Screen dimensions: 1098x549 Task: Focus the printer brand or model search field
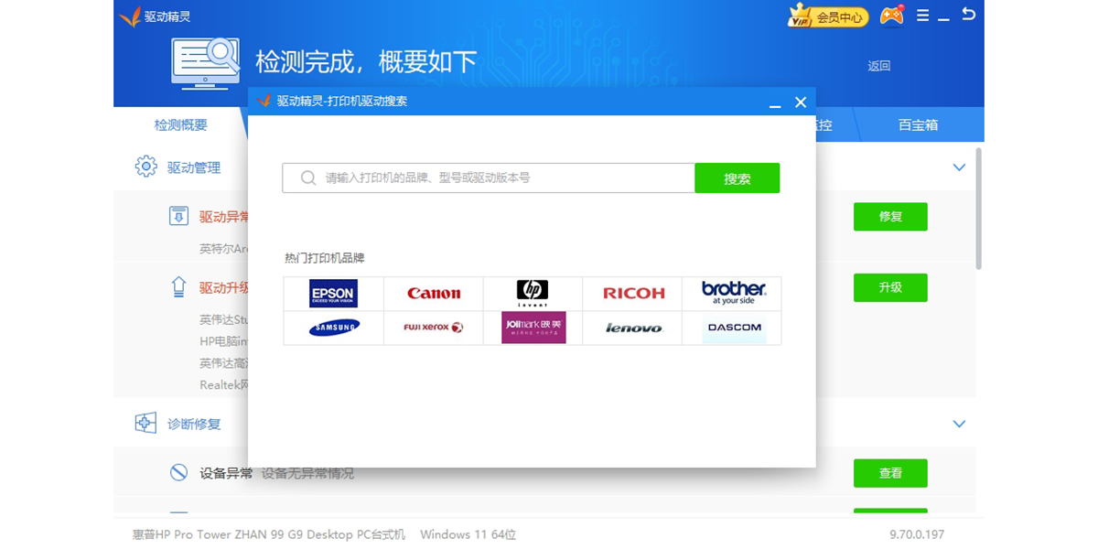click(489, 178)
